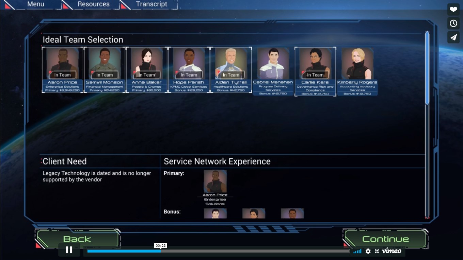Screen dimensions: 463x260
Task: Open the Menu tab
Action: point(36,4)
